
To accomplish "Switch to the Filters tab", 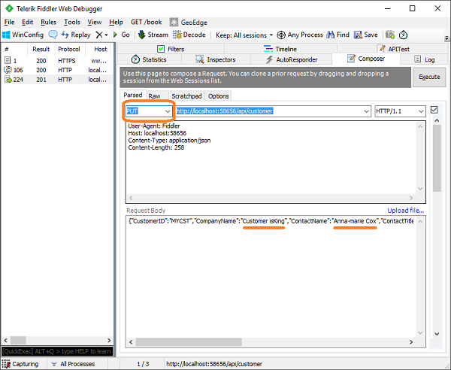I will coord(171,49).
